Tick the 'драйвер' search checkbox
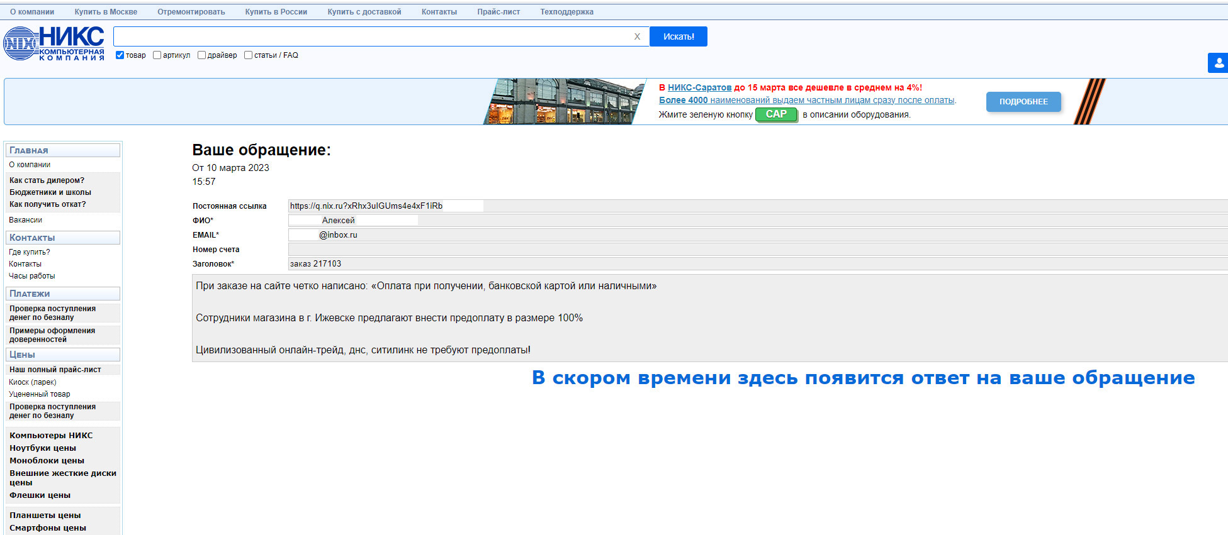 tap(201, 55)
